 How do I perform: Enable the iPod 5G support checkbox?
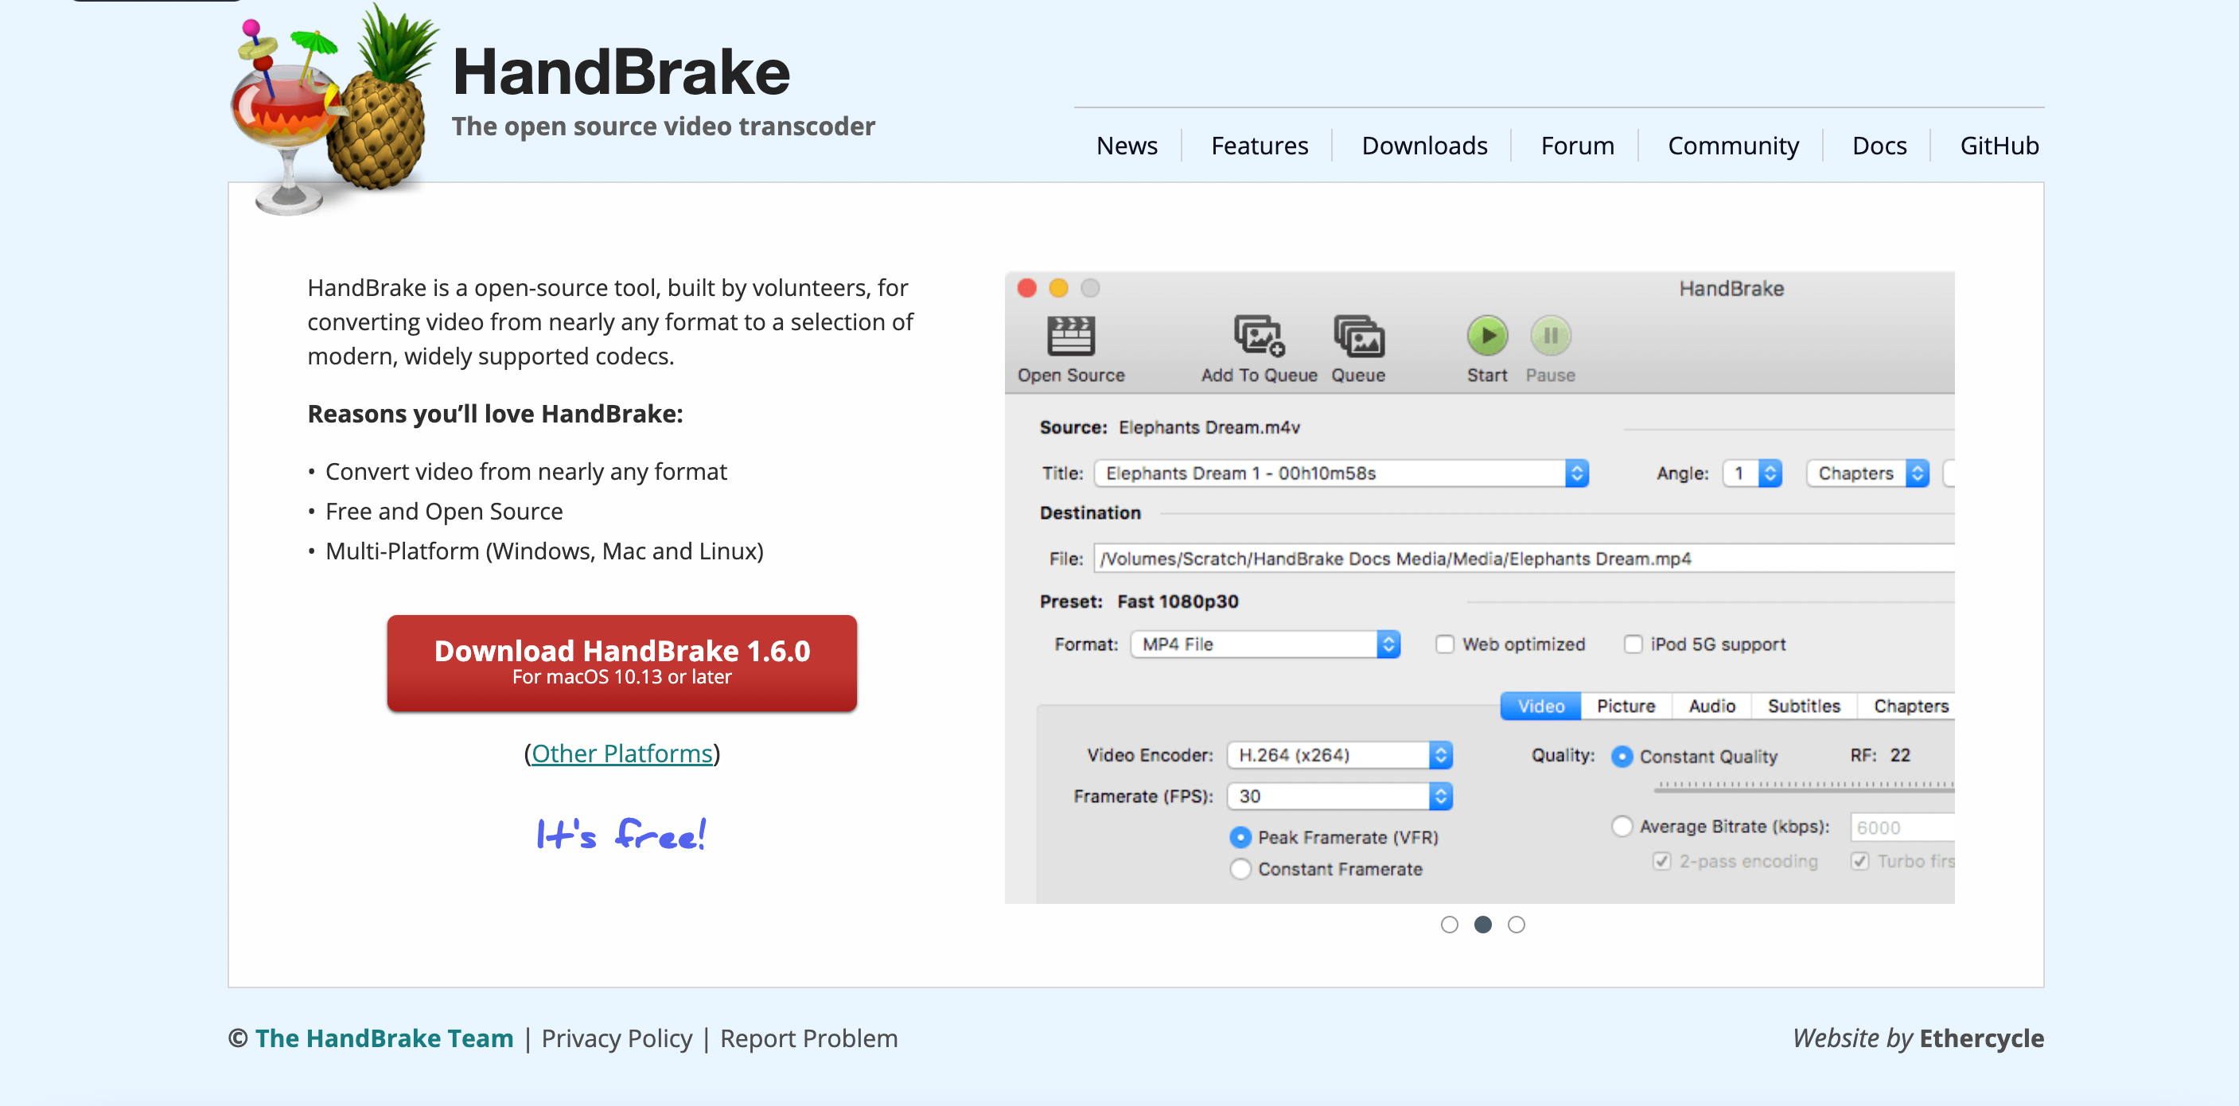[1633, 645]
